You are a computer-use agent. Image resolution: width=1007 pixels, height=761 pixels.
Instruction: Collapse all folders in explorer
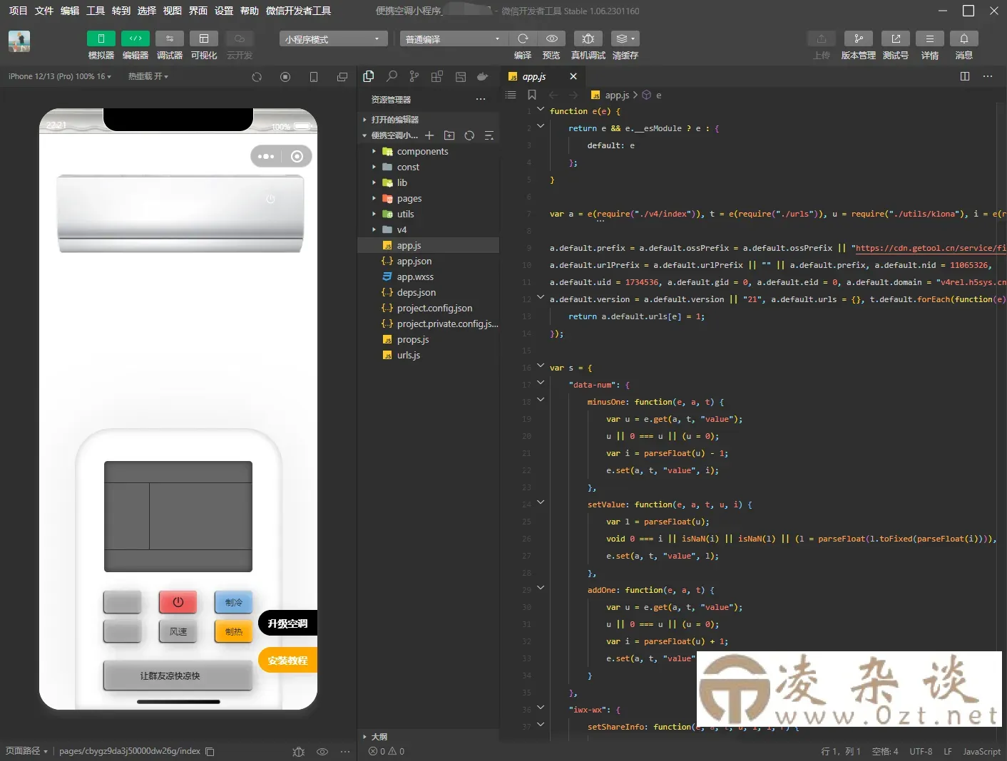tap(489, 135)
